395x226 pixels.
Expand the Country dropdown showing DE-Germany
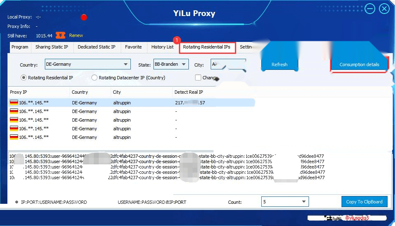pos(88,64)
